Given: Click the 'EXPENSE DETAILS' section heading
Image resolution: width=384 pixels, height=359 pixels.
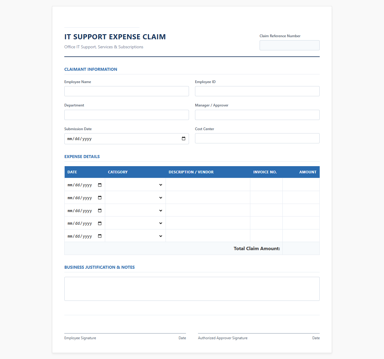Looking at the screenshot, I should pos(82,157).
